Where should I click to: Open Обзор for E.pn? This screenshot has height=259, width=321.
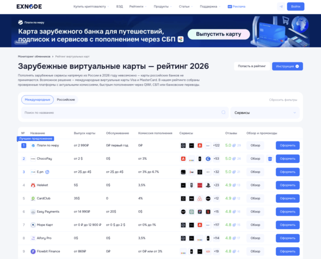[x=255, y=172]
